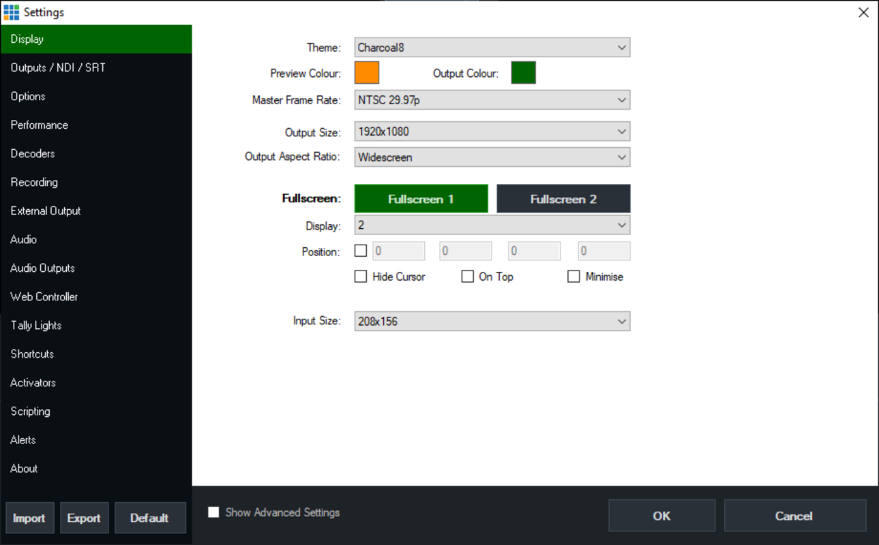Screen dimensions: 879x545
Task: Expand the Master Frame Rate dropdown
Action: (x=492, y=99)
